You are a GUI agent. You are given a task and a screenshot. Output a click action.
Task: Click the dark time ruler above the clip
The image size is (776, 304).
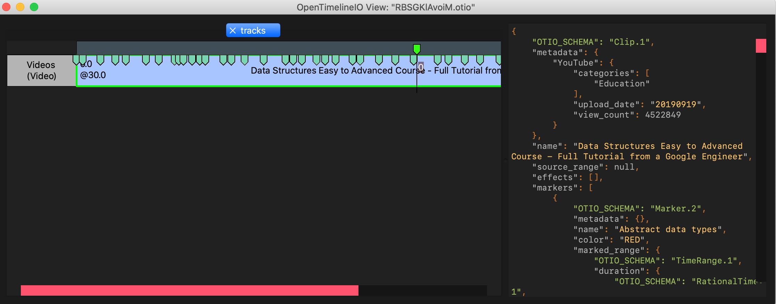coord(289,48)
